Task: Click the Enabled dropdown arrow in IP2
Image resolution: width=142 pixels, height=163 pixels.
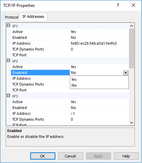Action: coord(125,73)
